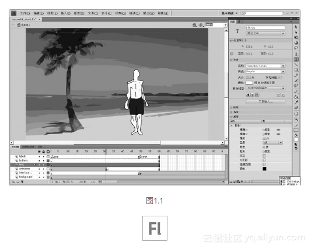Toggle visibility dot of the background layer
311x249 pixels.
[x=39, y=177]
